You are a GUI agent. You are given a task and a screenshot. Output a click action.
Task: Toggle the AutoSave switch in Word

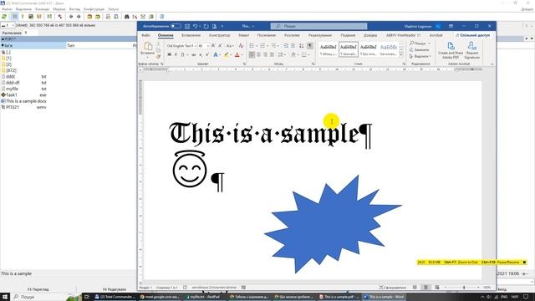(x=176, y=26)
